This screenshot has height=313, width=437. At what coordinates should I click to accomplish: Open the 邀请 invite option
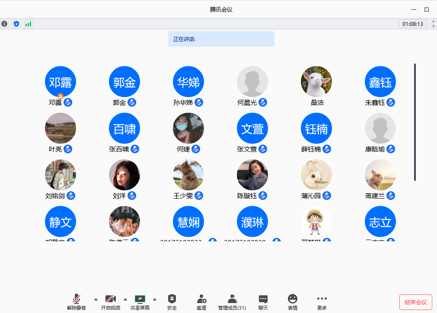201,301
